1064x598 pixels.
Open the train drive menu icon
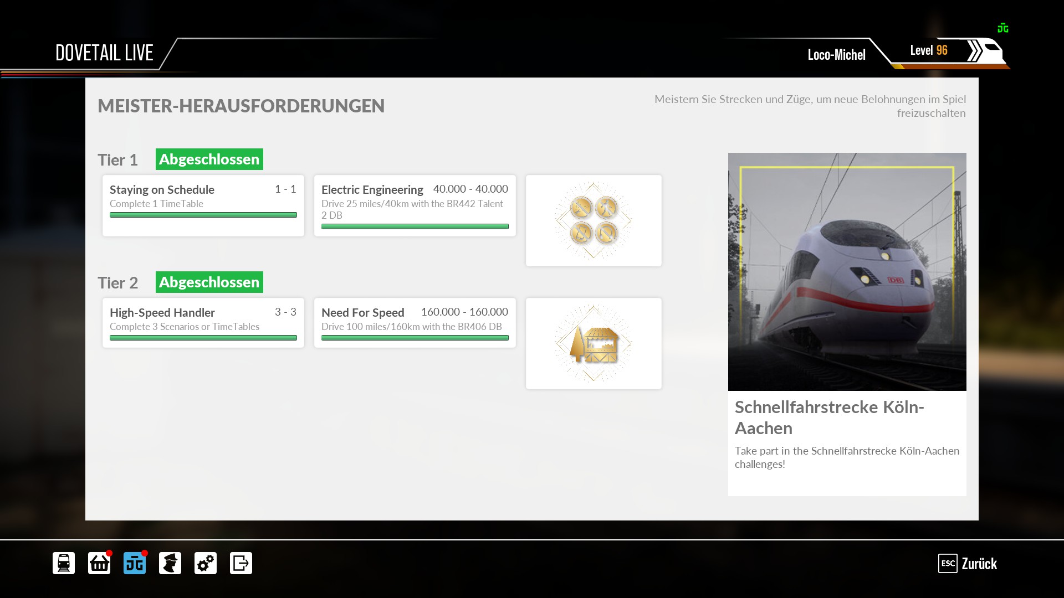coord(64,563)
